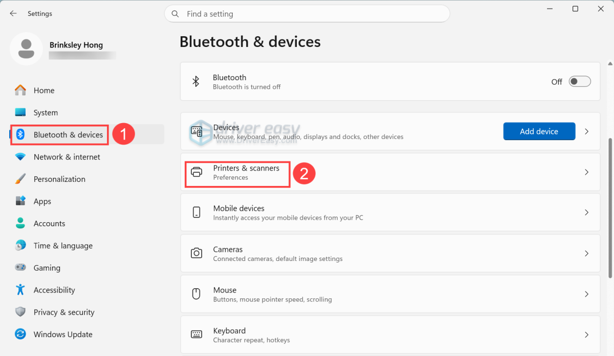Expand Mobile devices row chevron
614x356 pixels.
(x=587, y=212)
